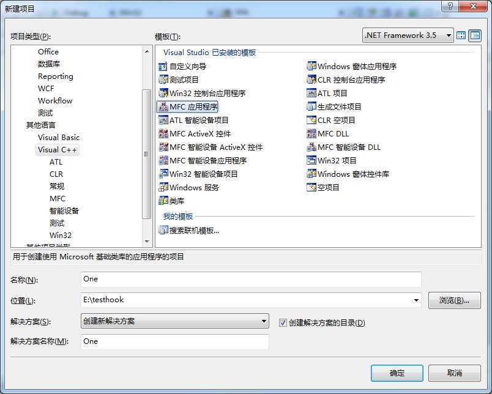
Task: Select the CLR 空项目 template icon
Action: click(311, 120)
